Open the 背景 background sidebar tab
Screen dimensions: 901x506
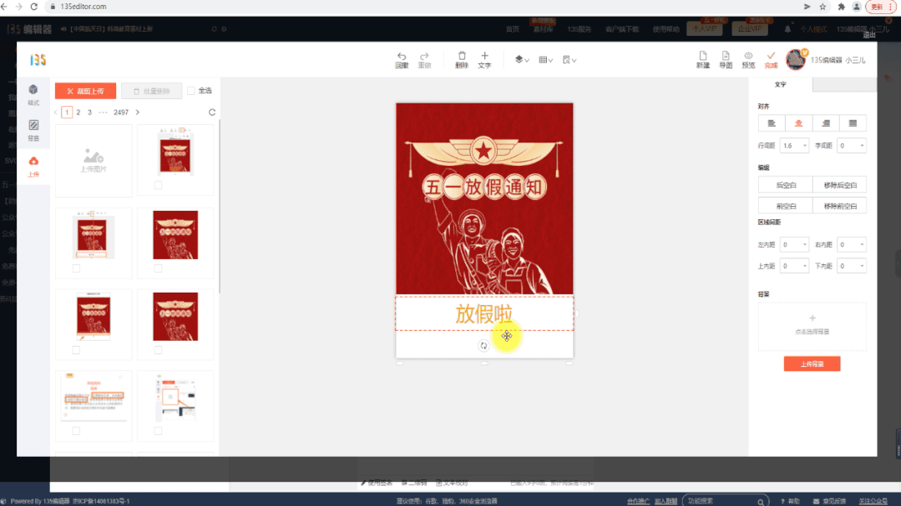coord(33,130)
